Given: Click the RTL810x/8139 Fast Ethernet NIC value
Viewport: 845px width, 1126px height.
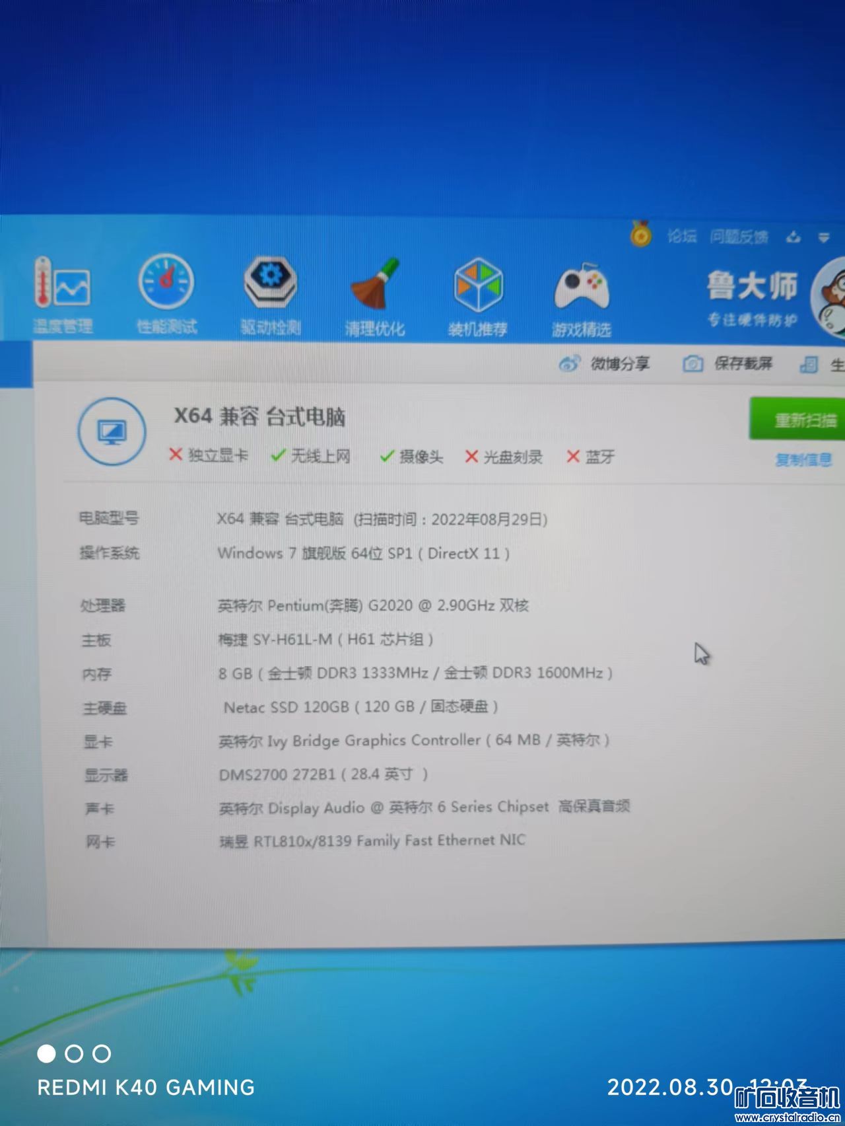Looking at the screenshot, I should [x=372, y=841].
